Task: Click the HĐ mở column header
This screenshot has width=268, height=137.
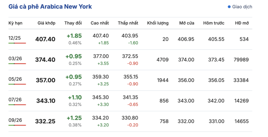Action: [x=241, y=23]
